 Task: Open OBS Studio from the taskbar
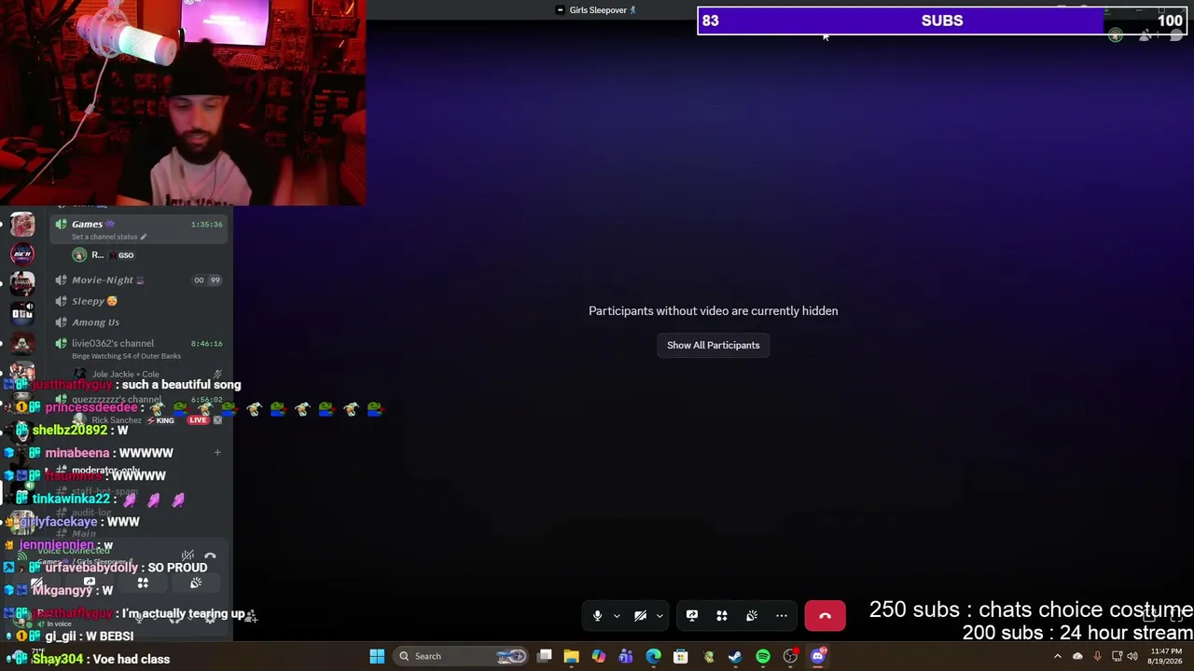[x=790, y=656]
